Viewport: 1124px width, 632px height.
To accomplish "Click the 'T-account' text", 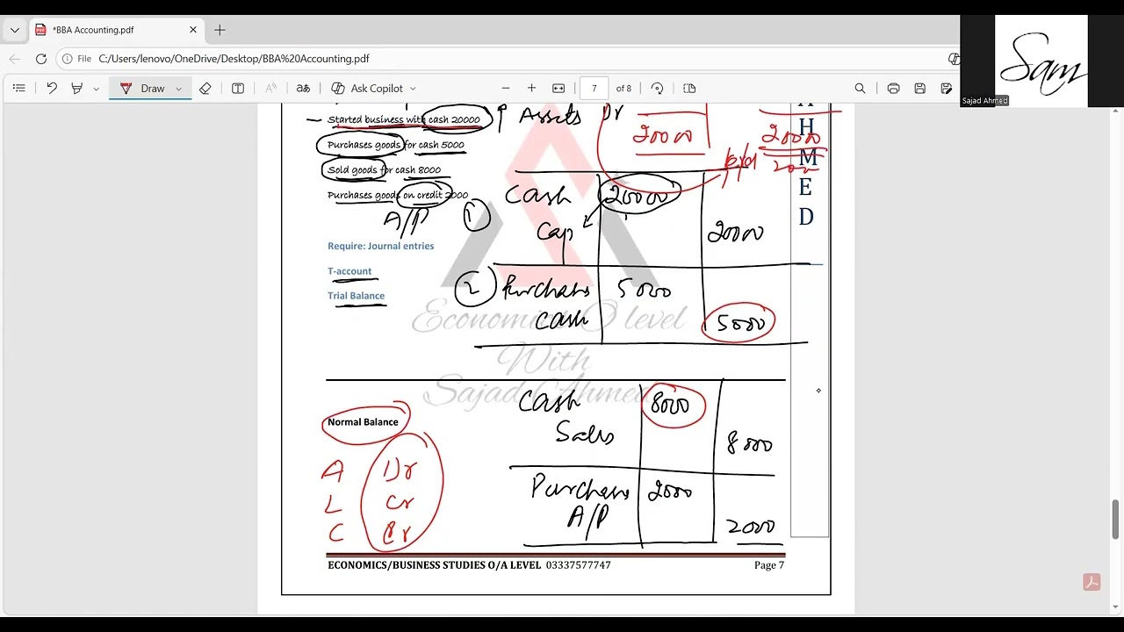I will click(x=349, y=271).
